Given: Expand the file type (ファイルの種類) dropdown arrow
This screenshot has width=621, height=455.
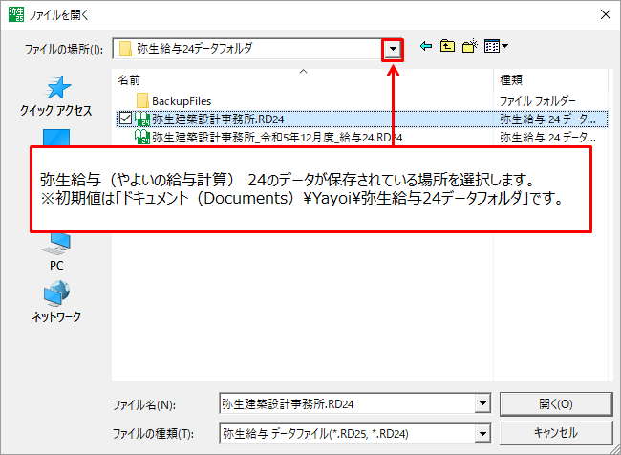Looking at the screenshot, I should click(x=482, y=434).
